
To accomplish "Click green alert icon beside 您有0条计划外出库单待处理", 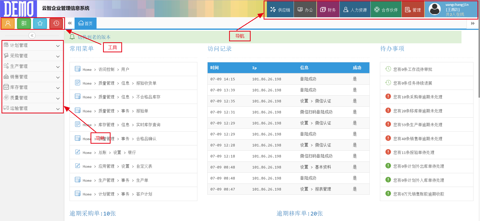I will (388, 166).
